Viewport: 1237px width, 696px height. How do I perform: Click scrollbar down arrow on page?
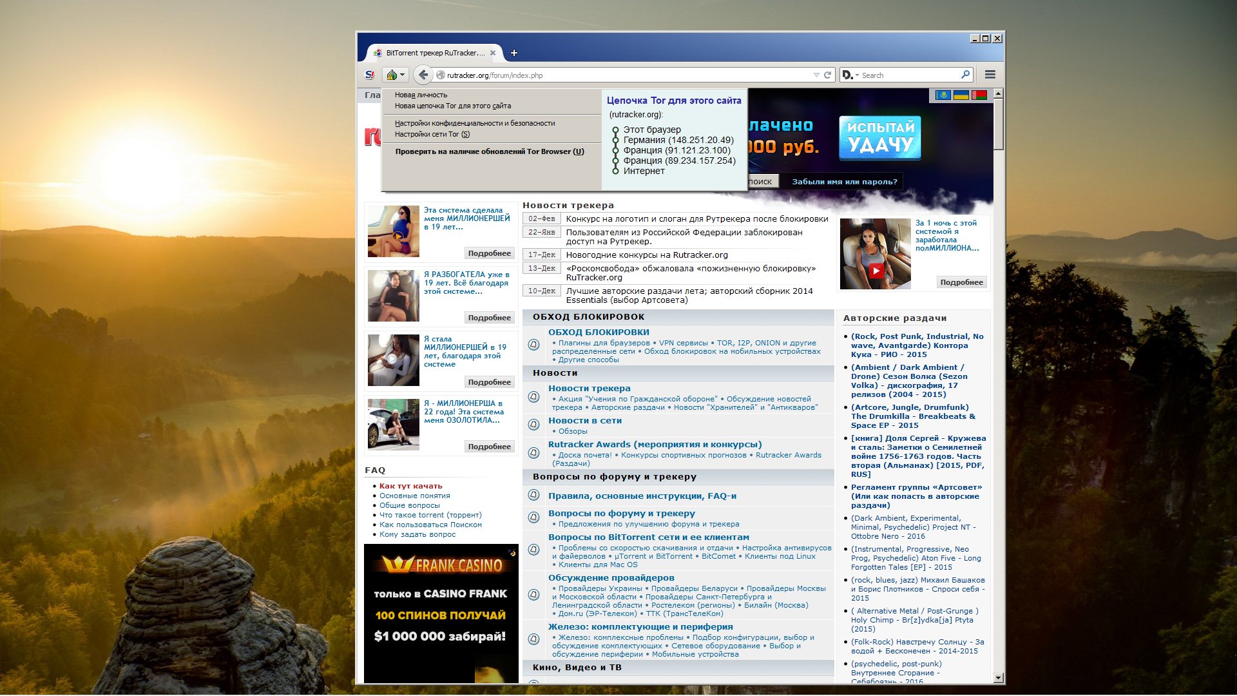click(998, 678)
